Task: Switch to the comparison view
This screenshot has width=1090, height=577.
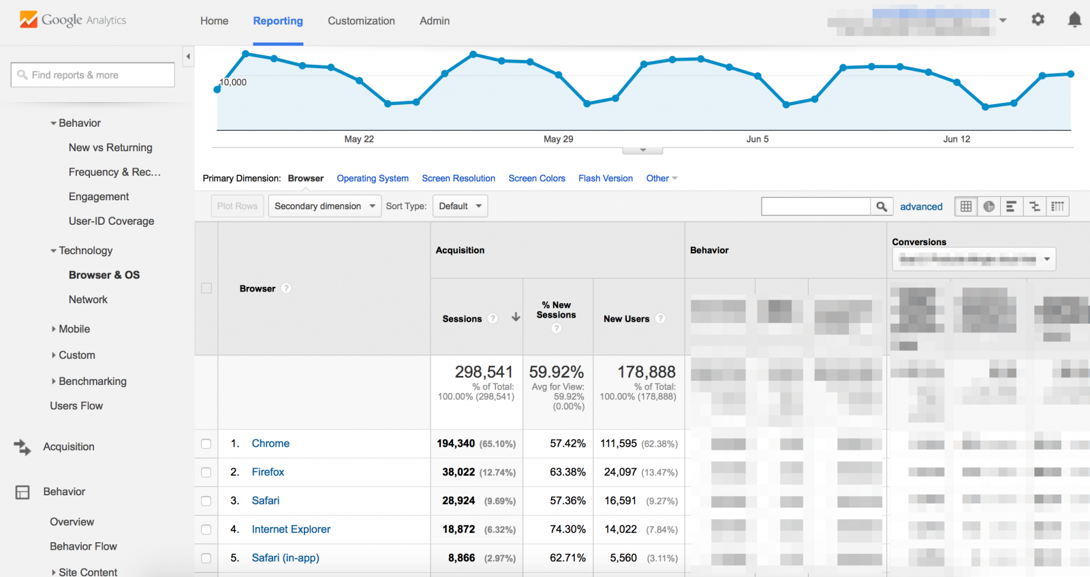Action: (1034, 206)
